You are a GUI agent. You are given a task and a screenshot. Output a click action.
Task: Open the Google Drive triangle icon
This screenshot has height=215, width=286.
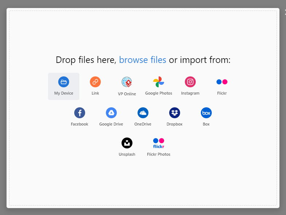tap(111, 113)
